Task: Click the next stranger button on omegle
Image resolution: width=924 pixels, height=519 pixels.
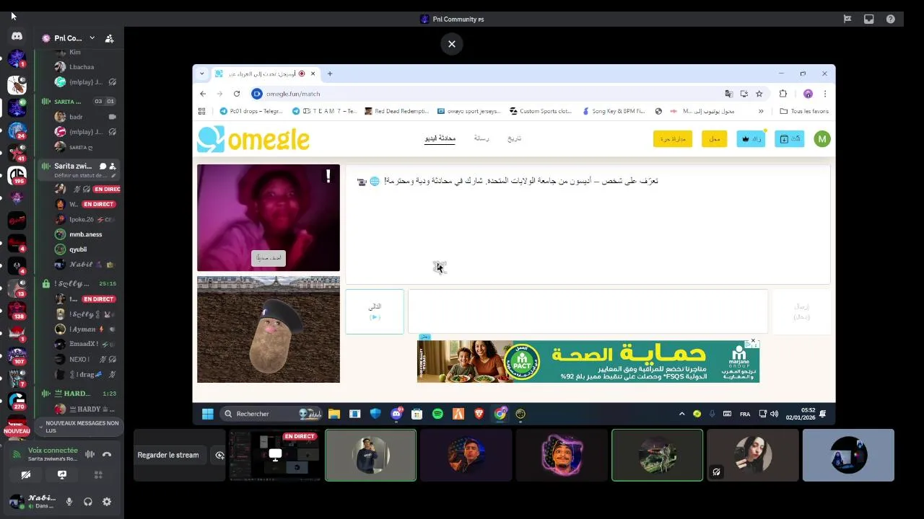Action: pyautogui.click(x=375, y=311)
